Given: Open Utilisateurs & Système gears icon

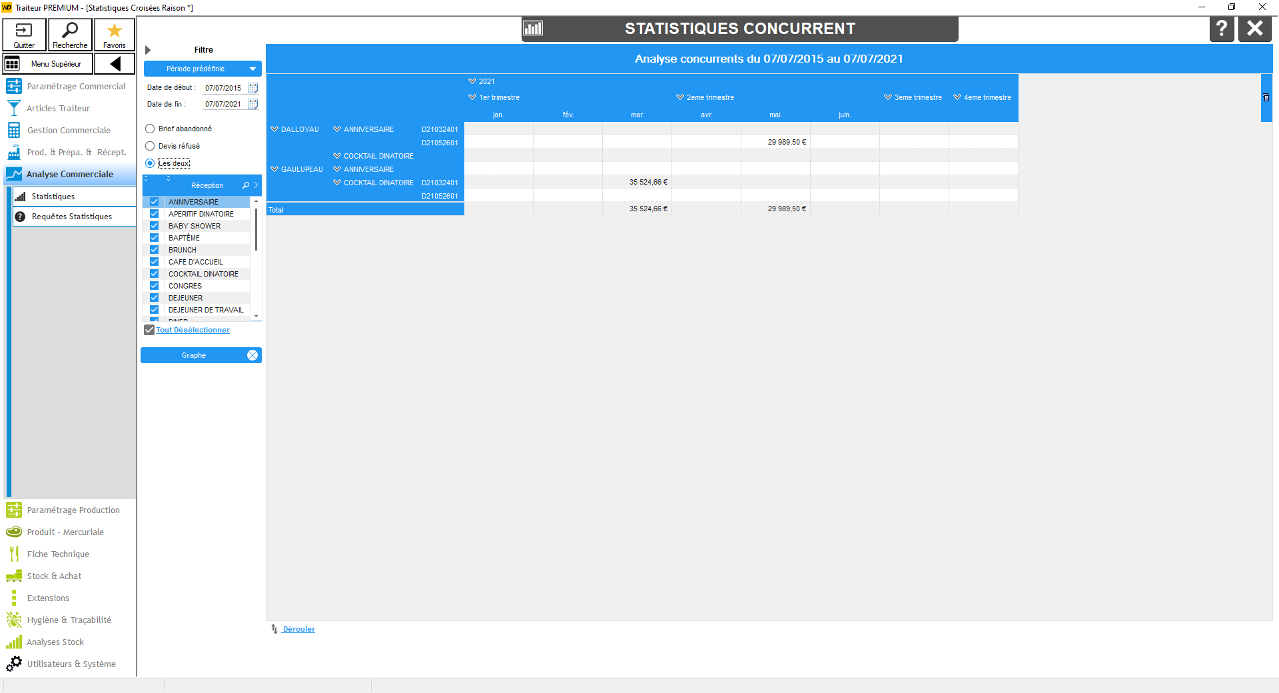Looking at the screenshot, I should (x=14, y=664).
